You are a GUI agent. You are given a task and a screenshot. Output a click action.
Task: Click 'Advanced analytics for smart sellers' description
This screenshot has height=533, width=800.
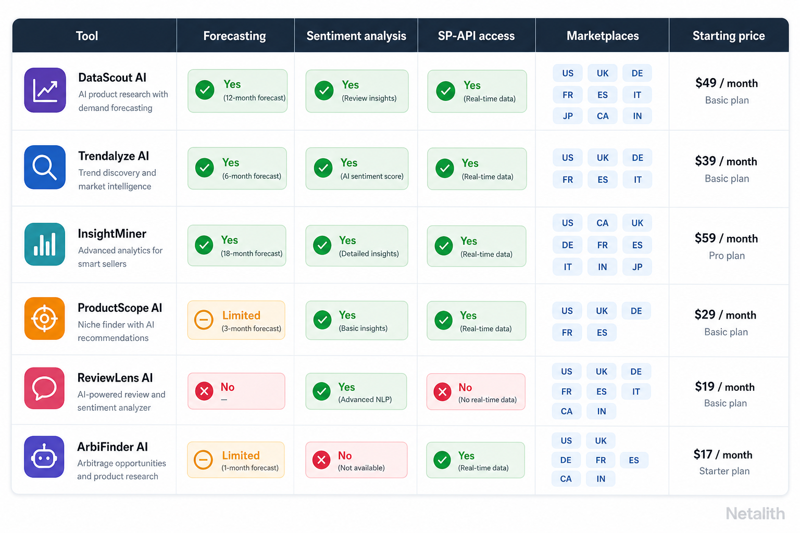pos(120,257)
